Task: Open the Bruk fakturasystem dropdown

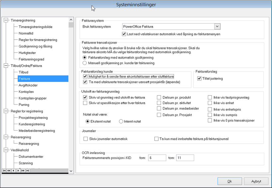Action: pos(217,27)
